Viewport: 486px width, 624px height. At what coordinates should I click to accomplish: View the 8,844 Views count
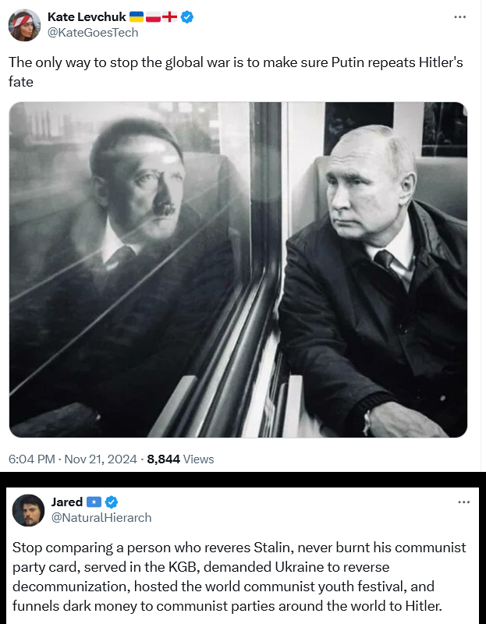point(180,459)
